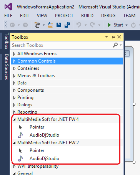This screenshot has width=140, height=175.
Task: Close the Toolbox panel
Action: pos(119,37)
